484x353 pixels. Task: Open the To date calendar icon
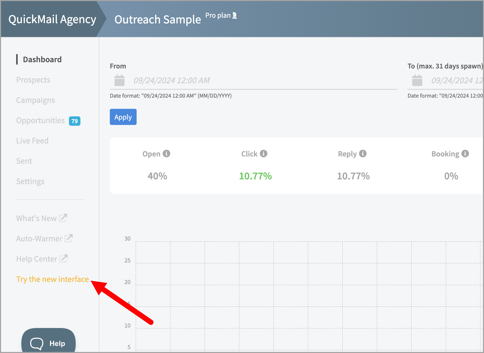click(417, 80)
